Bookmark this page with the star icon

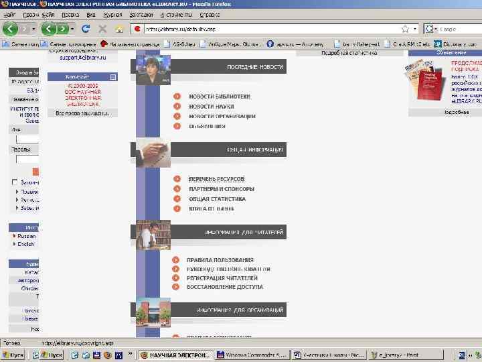[x=405, y=29]
